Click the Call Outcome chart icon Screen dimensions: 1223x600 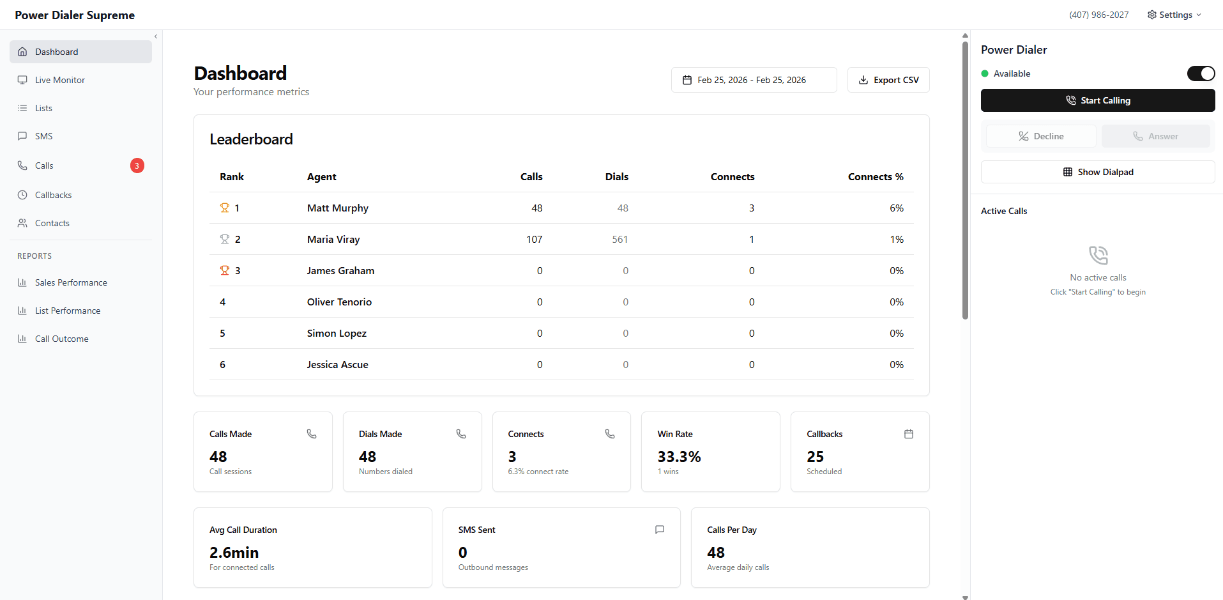(22, 339)
